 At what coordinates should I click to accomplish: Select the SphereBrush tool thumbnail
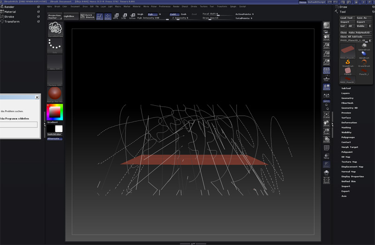[x=364, y=46]
